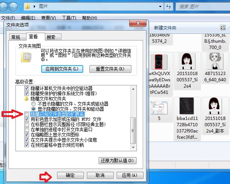Check 隐藏已知文件类型的扩展名 checkbox
This screenshot has height=184, width=230.
26,114
